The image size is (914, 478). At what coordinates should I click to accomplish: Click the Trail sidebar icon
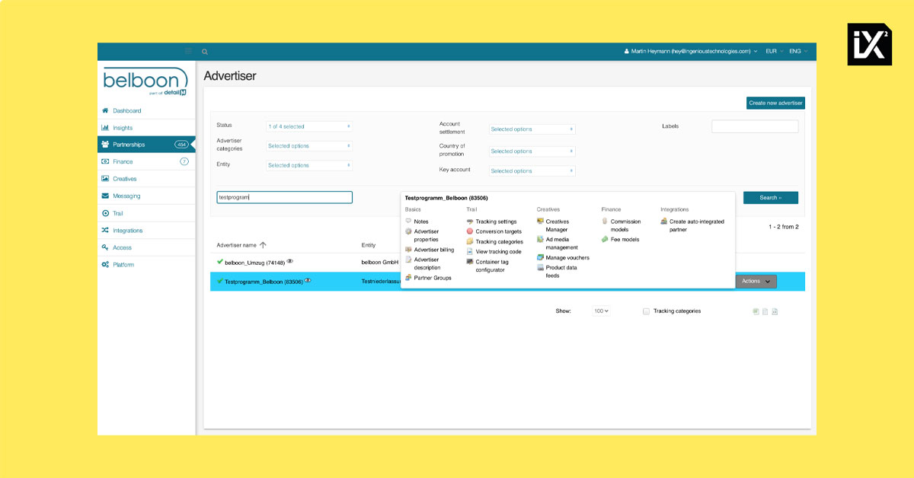[x=105, y=213]
